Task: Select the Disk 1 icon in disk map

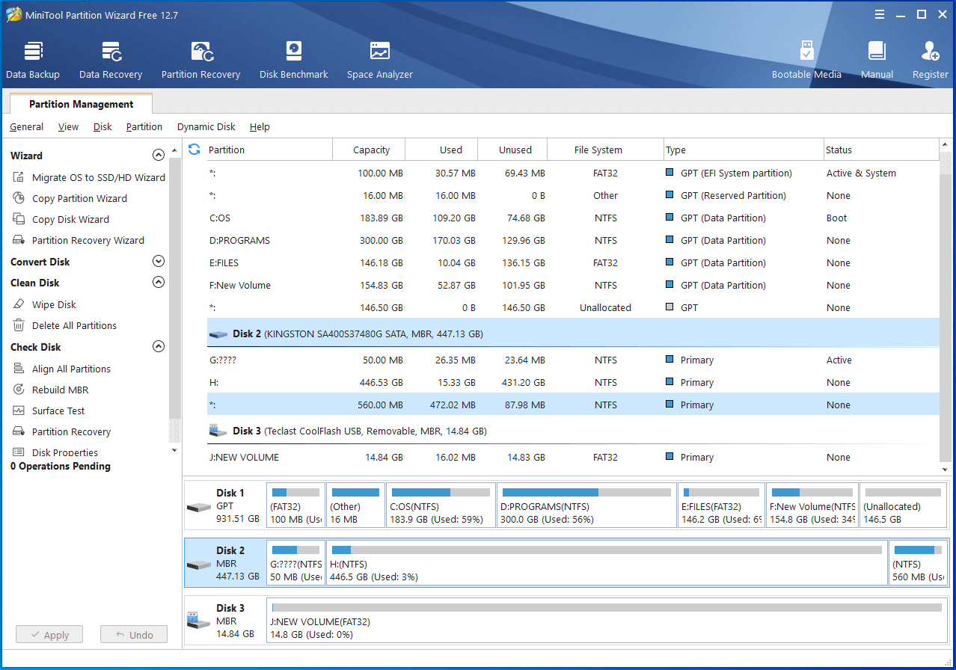Action: 198,506
